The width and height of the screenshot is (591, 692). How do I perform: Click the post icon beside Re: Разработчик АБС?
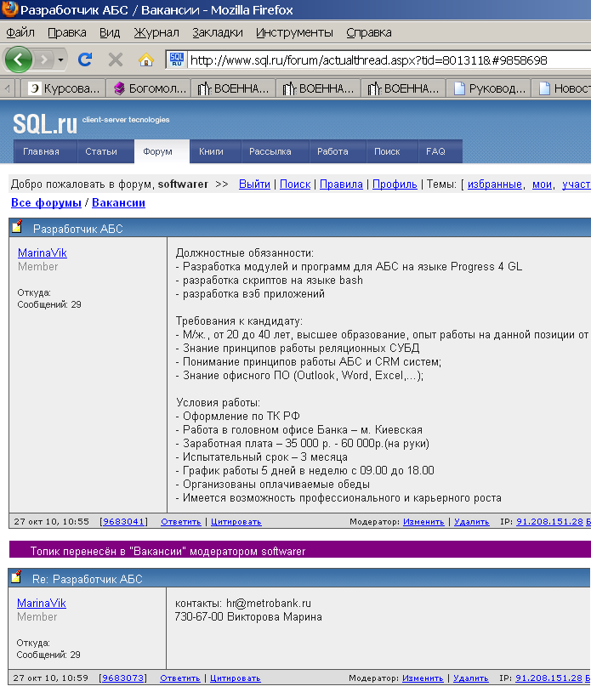tap(18, 578)
